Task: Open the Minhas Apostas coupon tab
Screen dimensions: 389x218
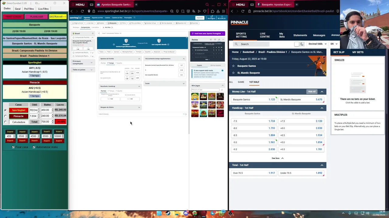Action: (216, 65)
